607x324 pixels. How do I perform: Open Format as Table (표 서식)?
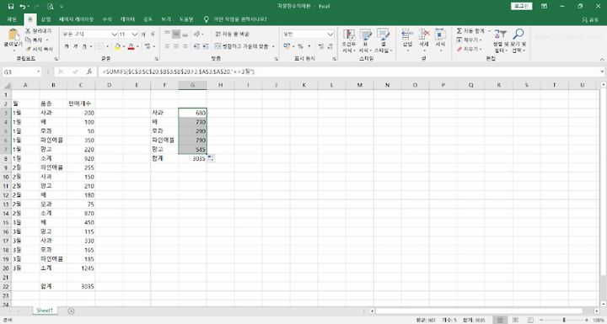click(x=365, y=41)
